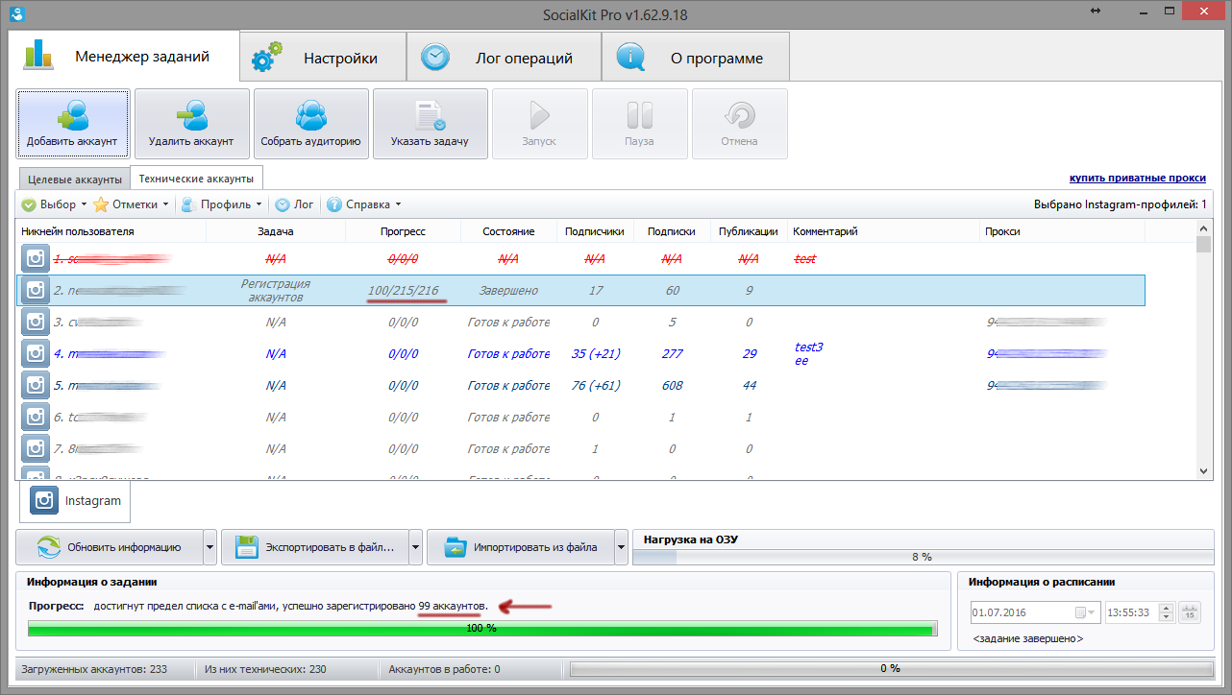Switch to Технические аккаунты tab
Image resolution: width=1232 pixels, height=695 pixels.
tap(196, 179)
